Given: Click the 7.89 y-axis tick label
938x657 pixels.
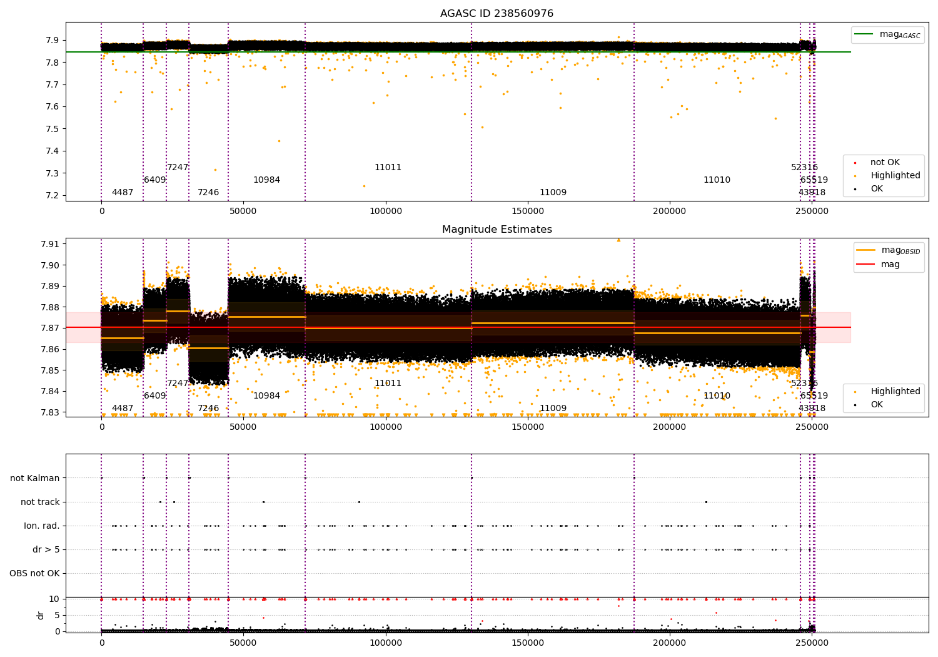Looking at the screenshot, I should pos(49,287).
